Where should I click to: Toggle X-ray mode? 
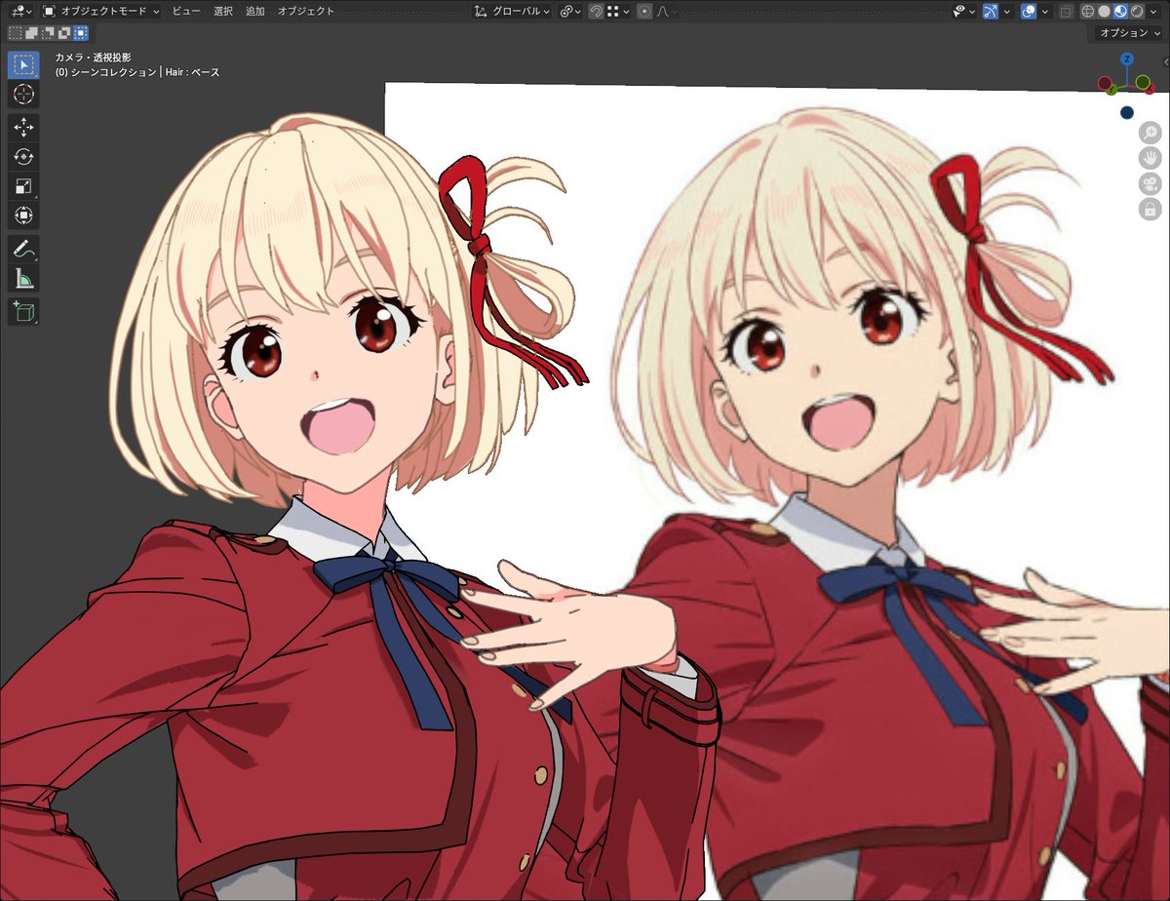(1066, 12)
